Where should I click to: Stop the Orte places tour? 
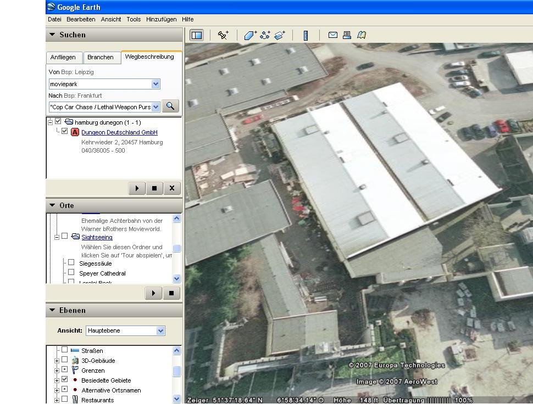click(171, 293)
